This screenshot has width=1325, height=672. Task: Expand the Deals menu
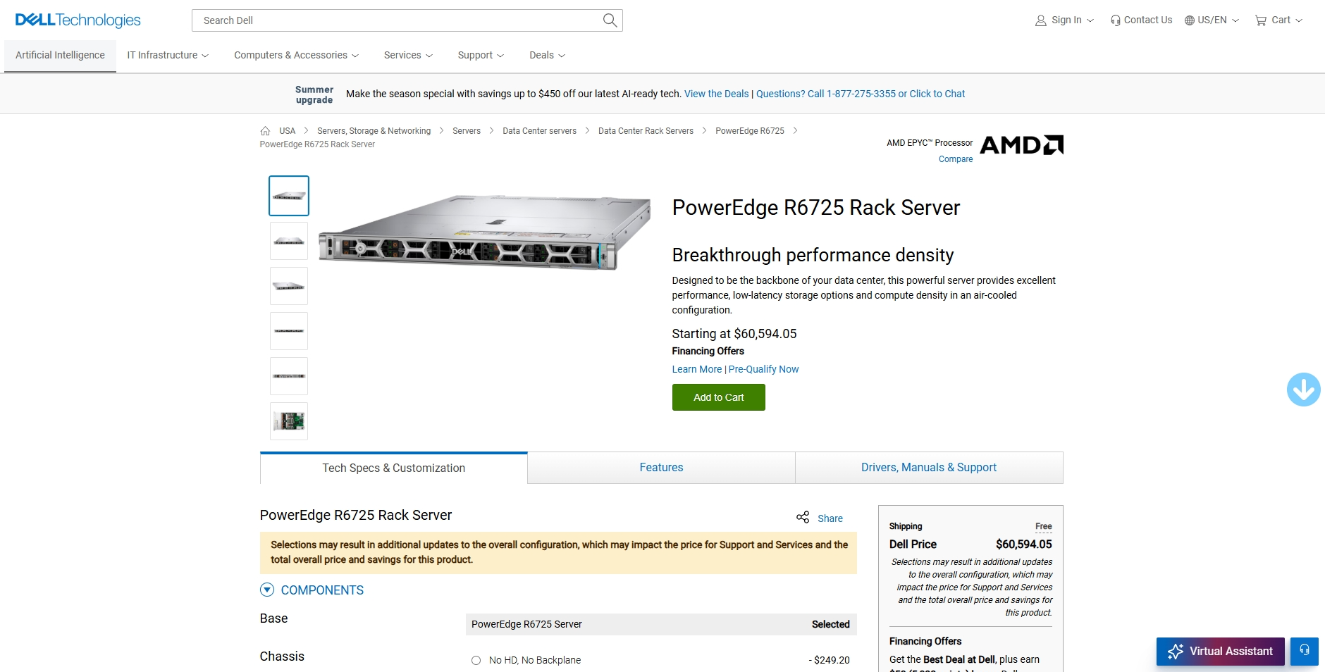547,55
